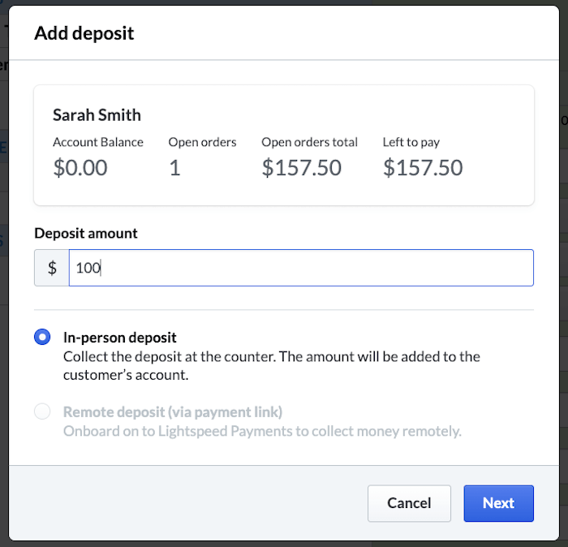Screen dimensions: 568x547
Task: Focus the Deposit amount input field
Action: tap(301, 268)
